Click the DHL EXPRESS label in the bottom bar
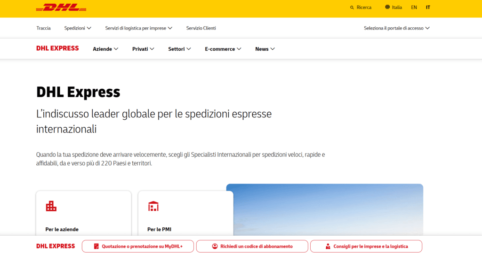The height and width of the screenshot is (254, 482). 56,246
